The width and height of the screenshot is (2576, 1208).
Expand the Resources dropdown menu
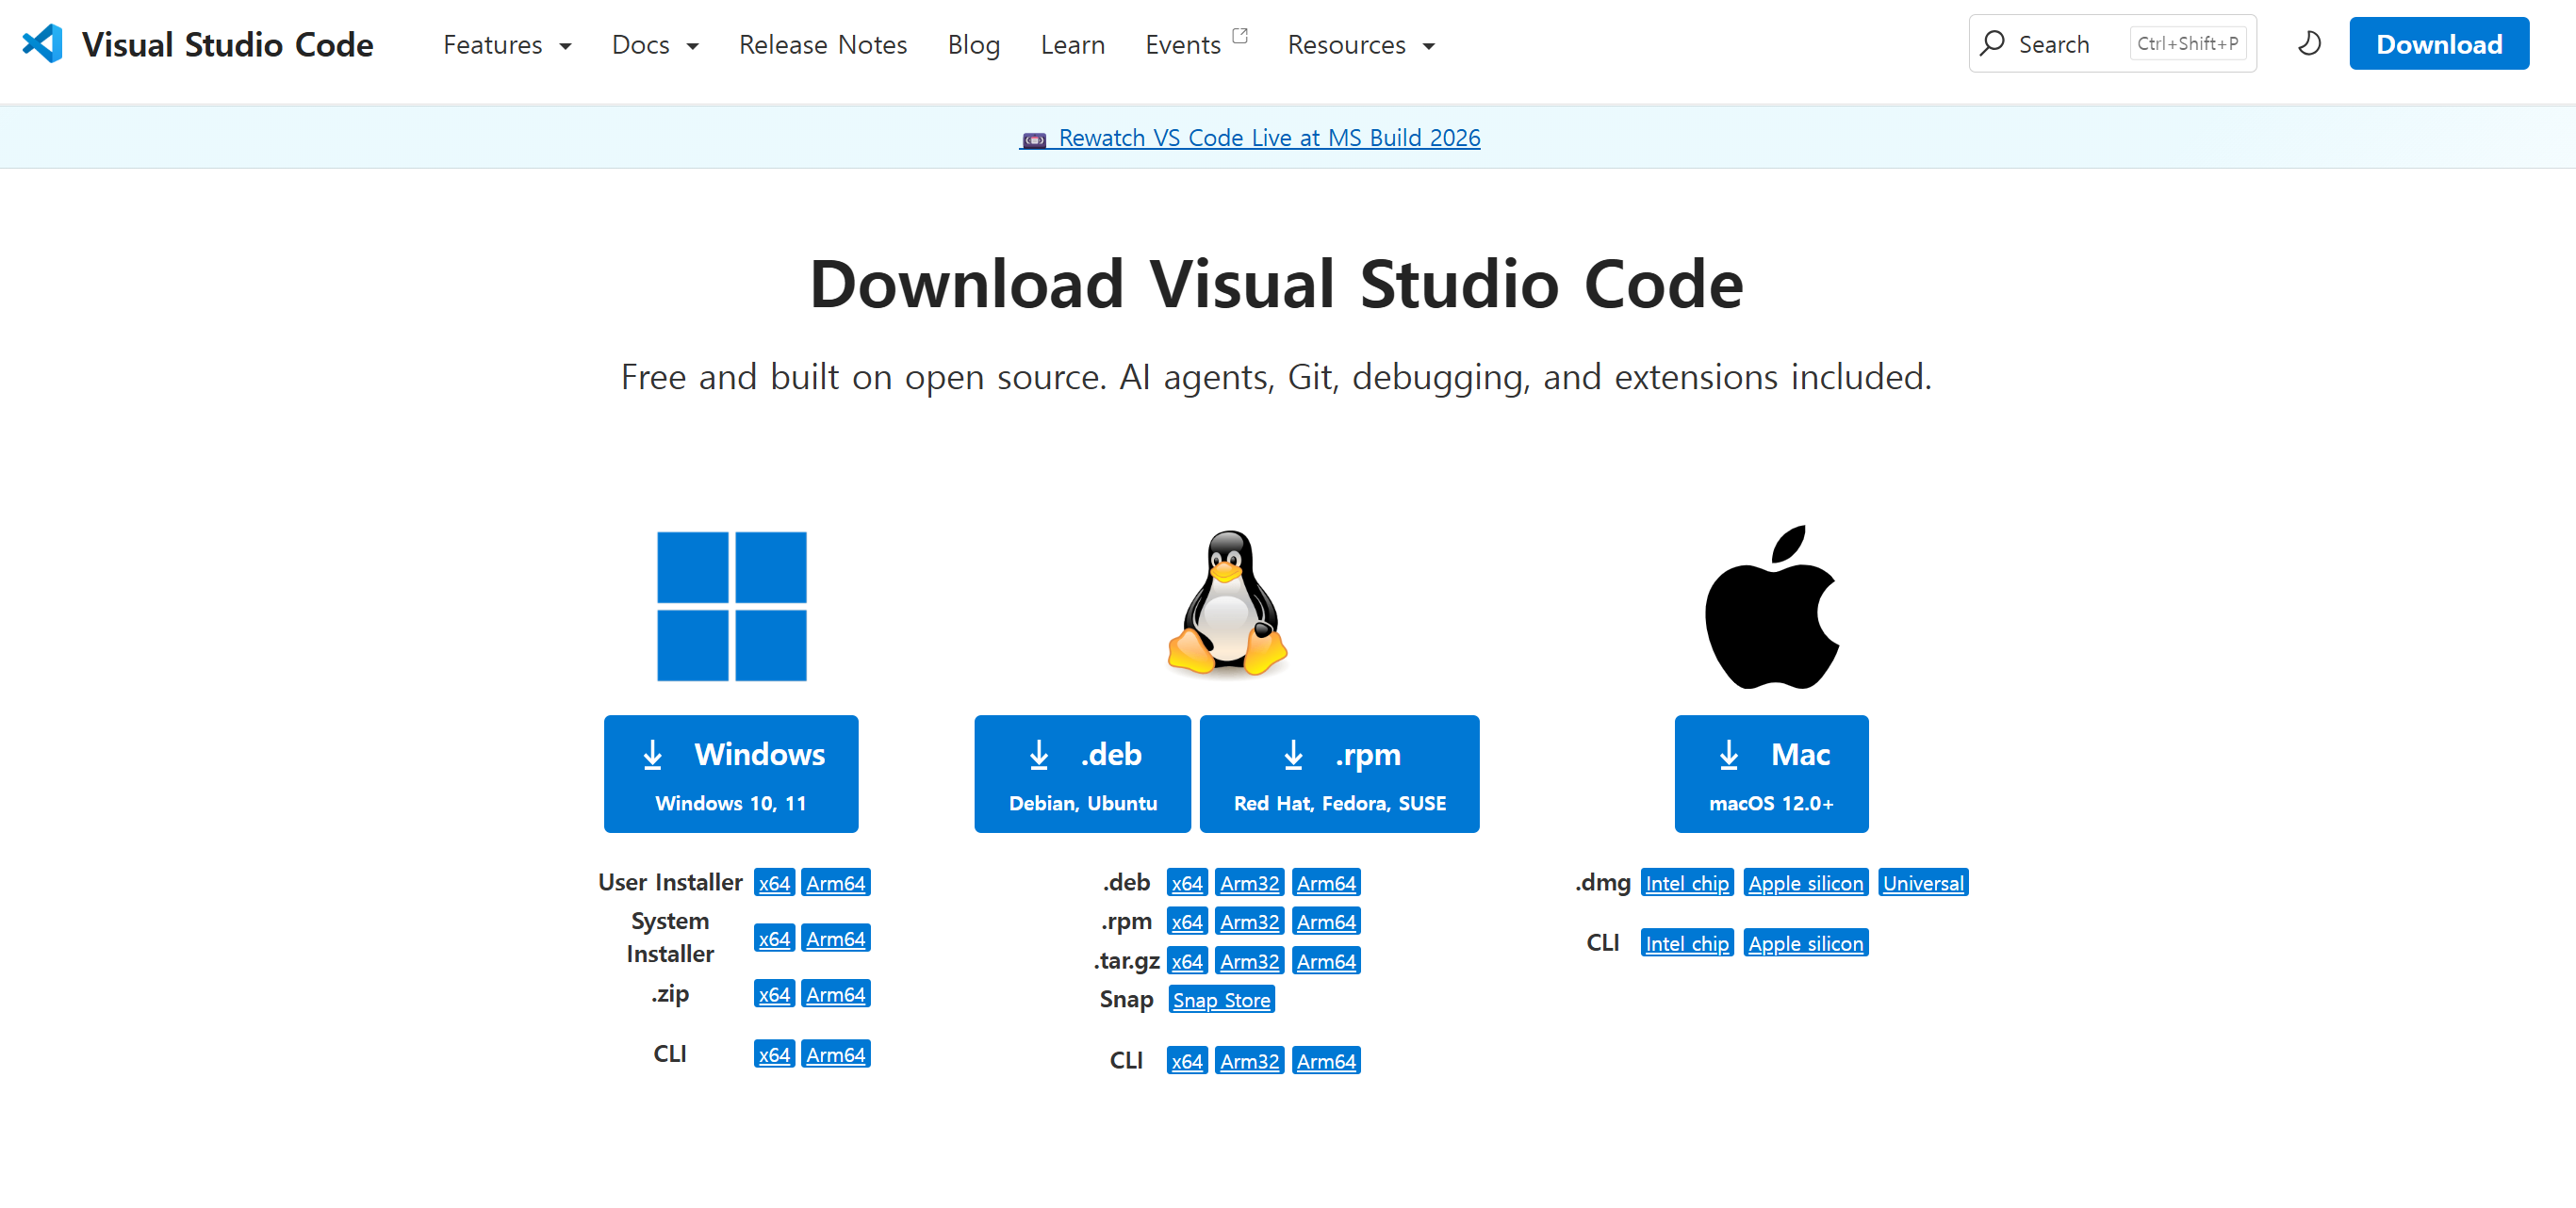(x=1361, y=45)
